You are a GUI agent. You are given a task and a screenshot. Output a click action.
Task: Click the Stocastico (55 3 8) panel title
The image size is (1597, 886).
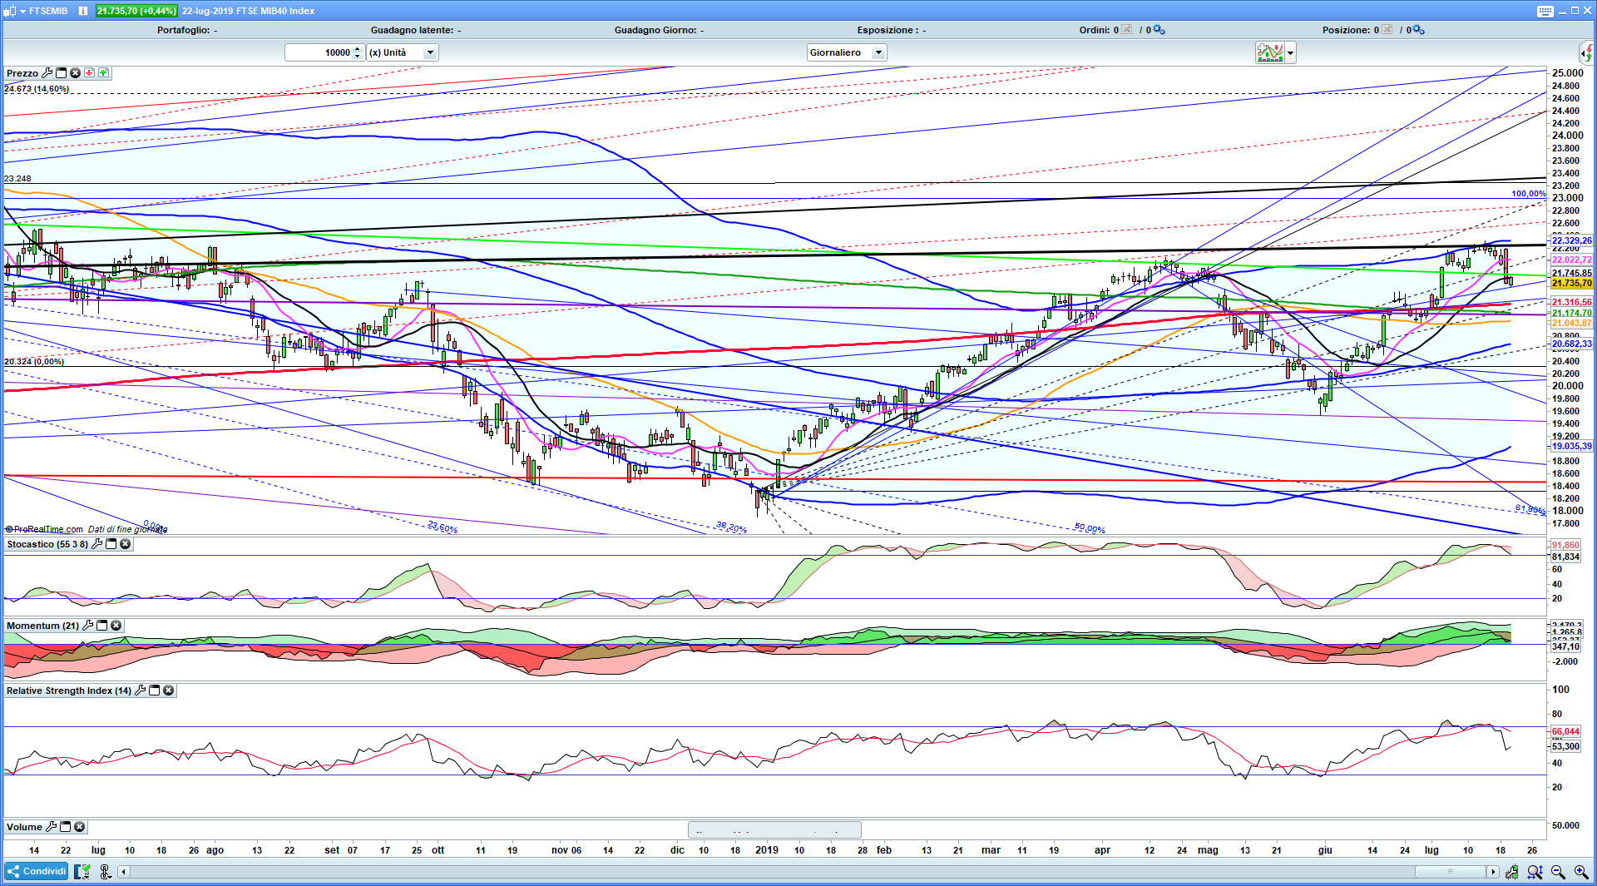[47, 544]
